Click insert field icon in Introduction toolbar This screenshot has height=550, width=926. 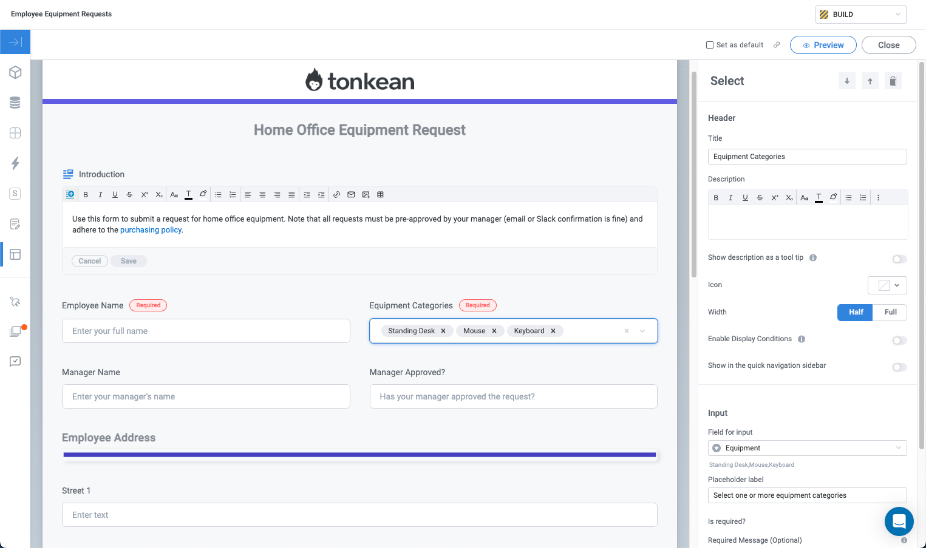(70, 194)
